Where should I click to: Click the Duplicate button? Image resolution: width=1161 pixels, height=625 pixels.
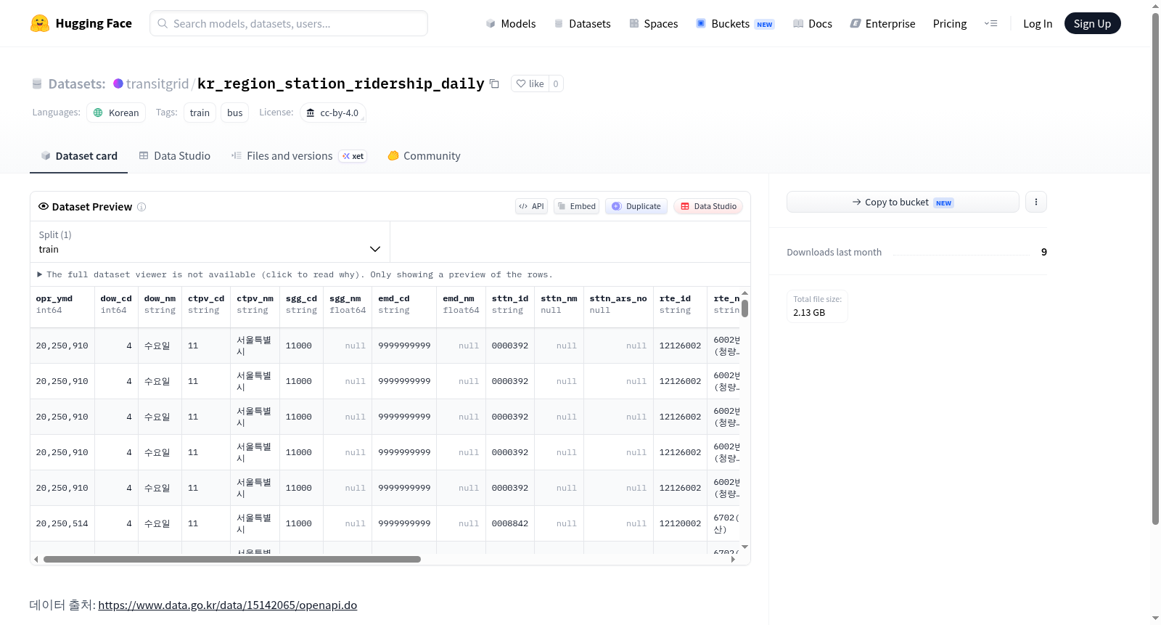pos(636,206)
